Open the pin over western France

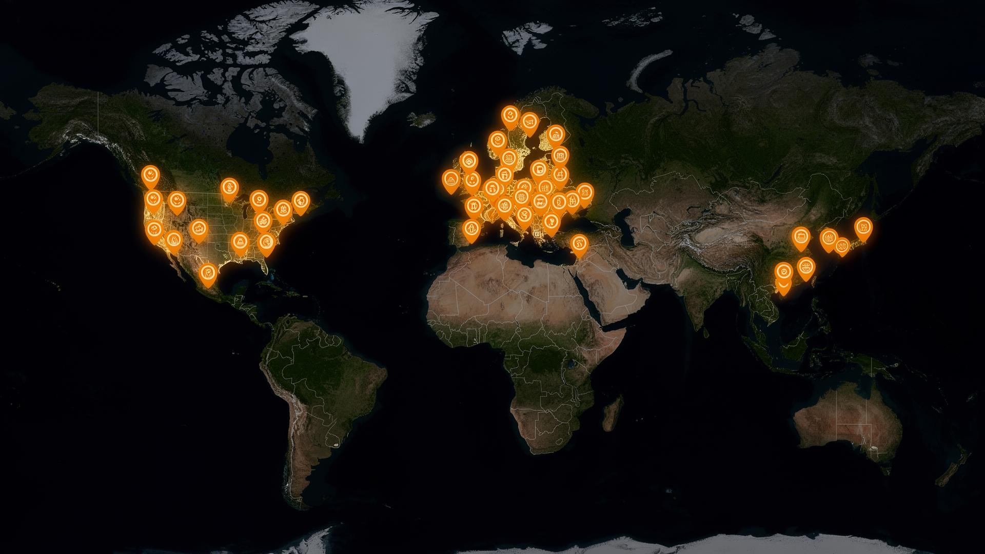(x=473, y=208)
